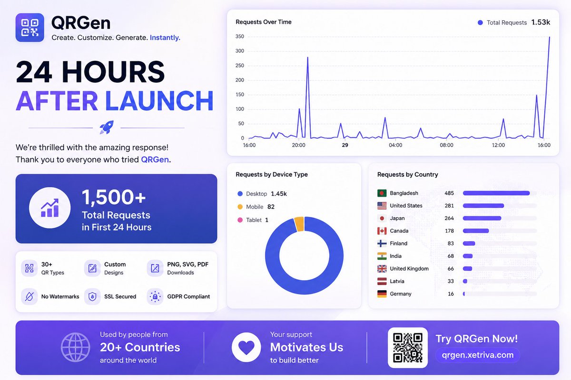The image size is (571, 380).
Task: Click the 'Requests by Device Type' title
Action: 272,174
